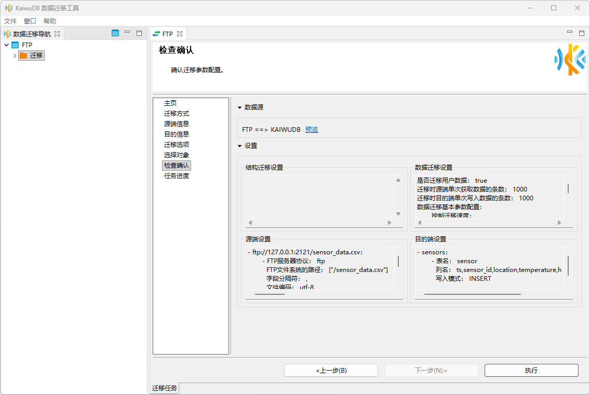Collapse the 数据源 section
Viewport: 590px width, 395px height.
[x=239, y=107]
